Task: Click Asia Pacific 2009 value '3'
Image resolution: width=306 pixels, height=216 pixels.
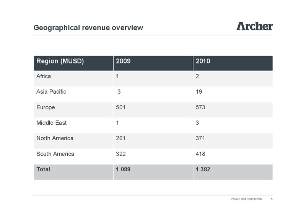Action: (x=119, y=92)
